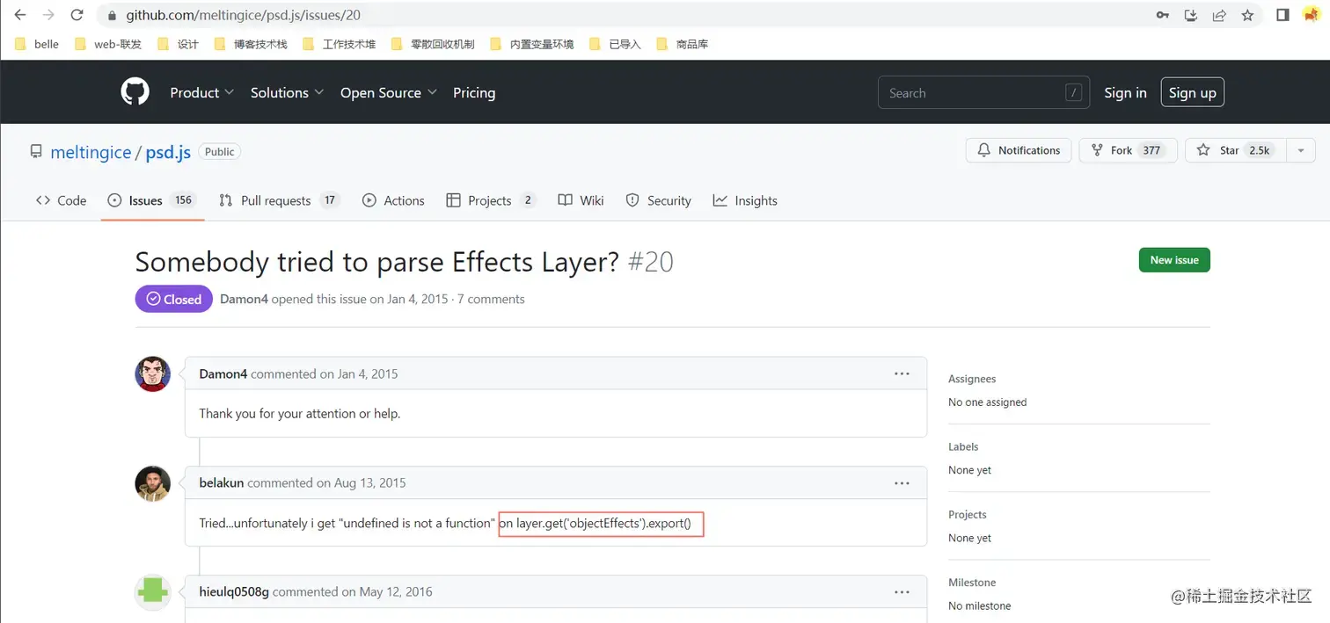Image resolution: width=1330 pixels, height=623 pixels.
Task: Click the install app icon in the address bar
Action: [x=1190, y=15]
